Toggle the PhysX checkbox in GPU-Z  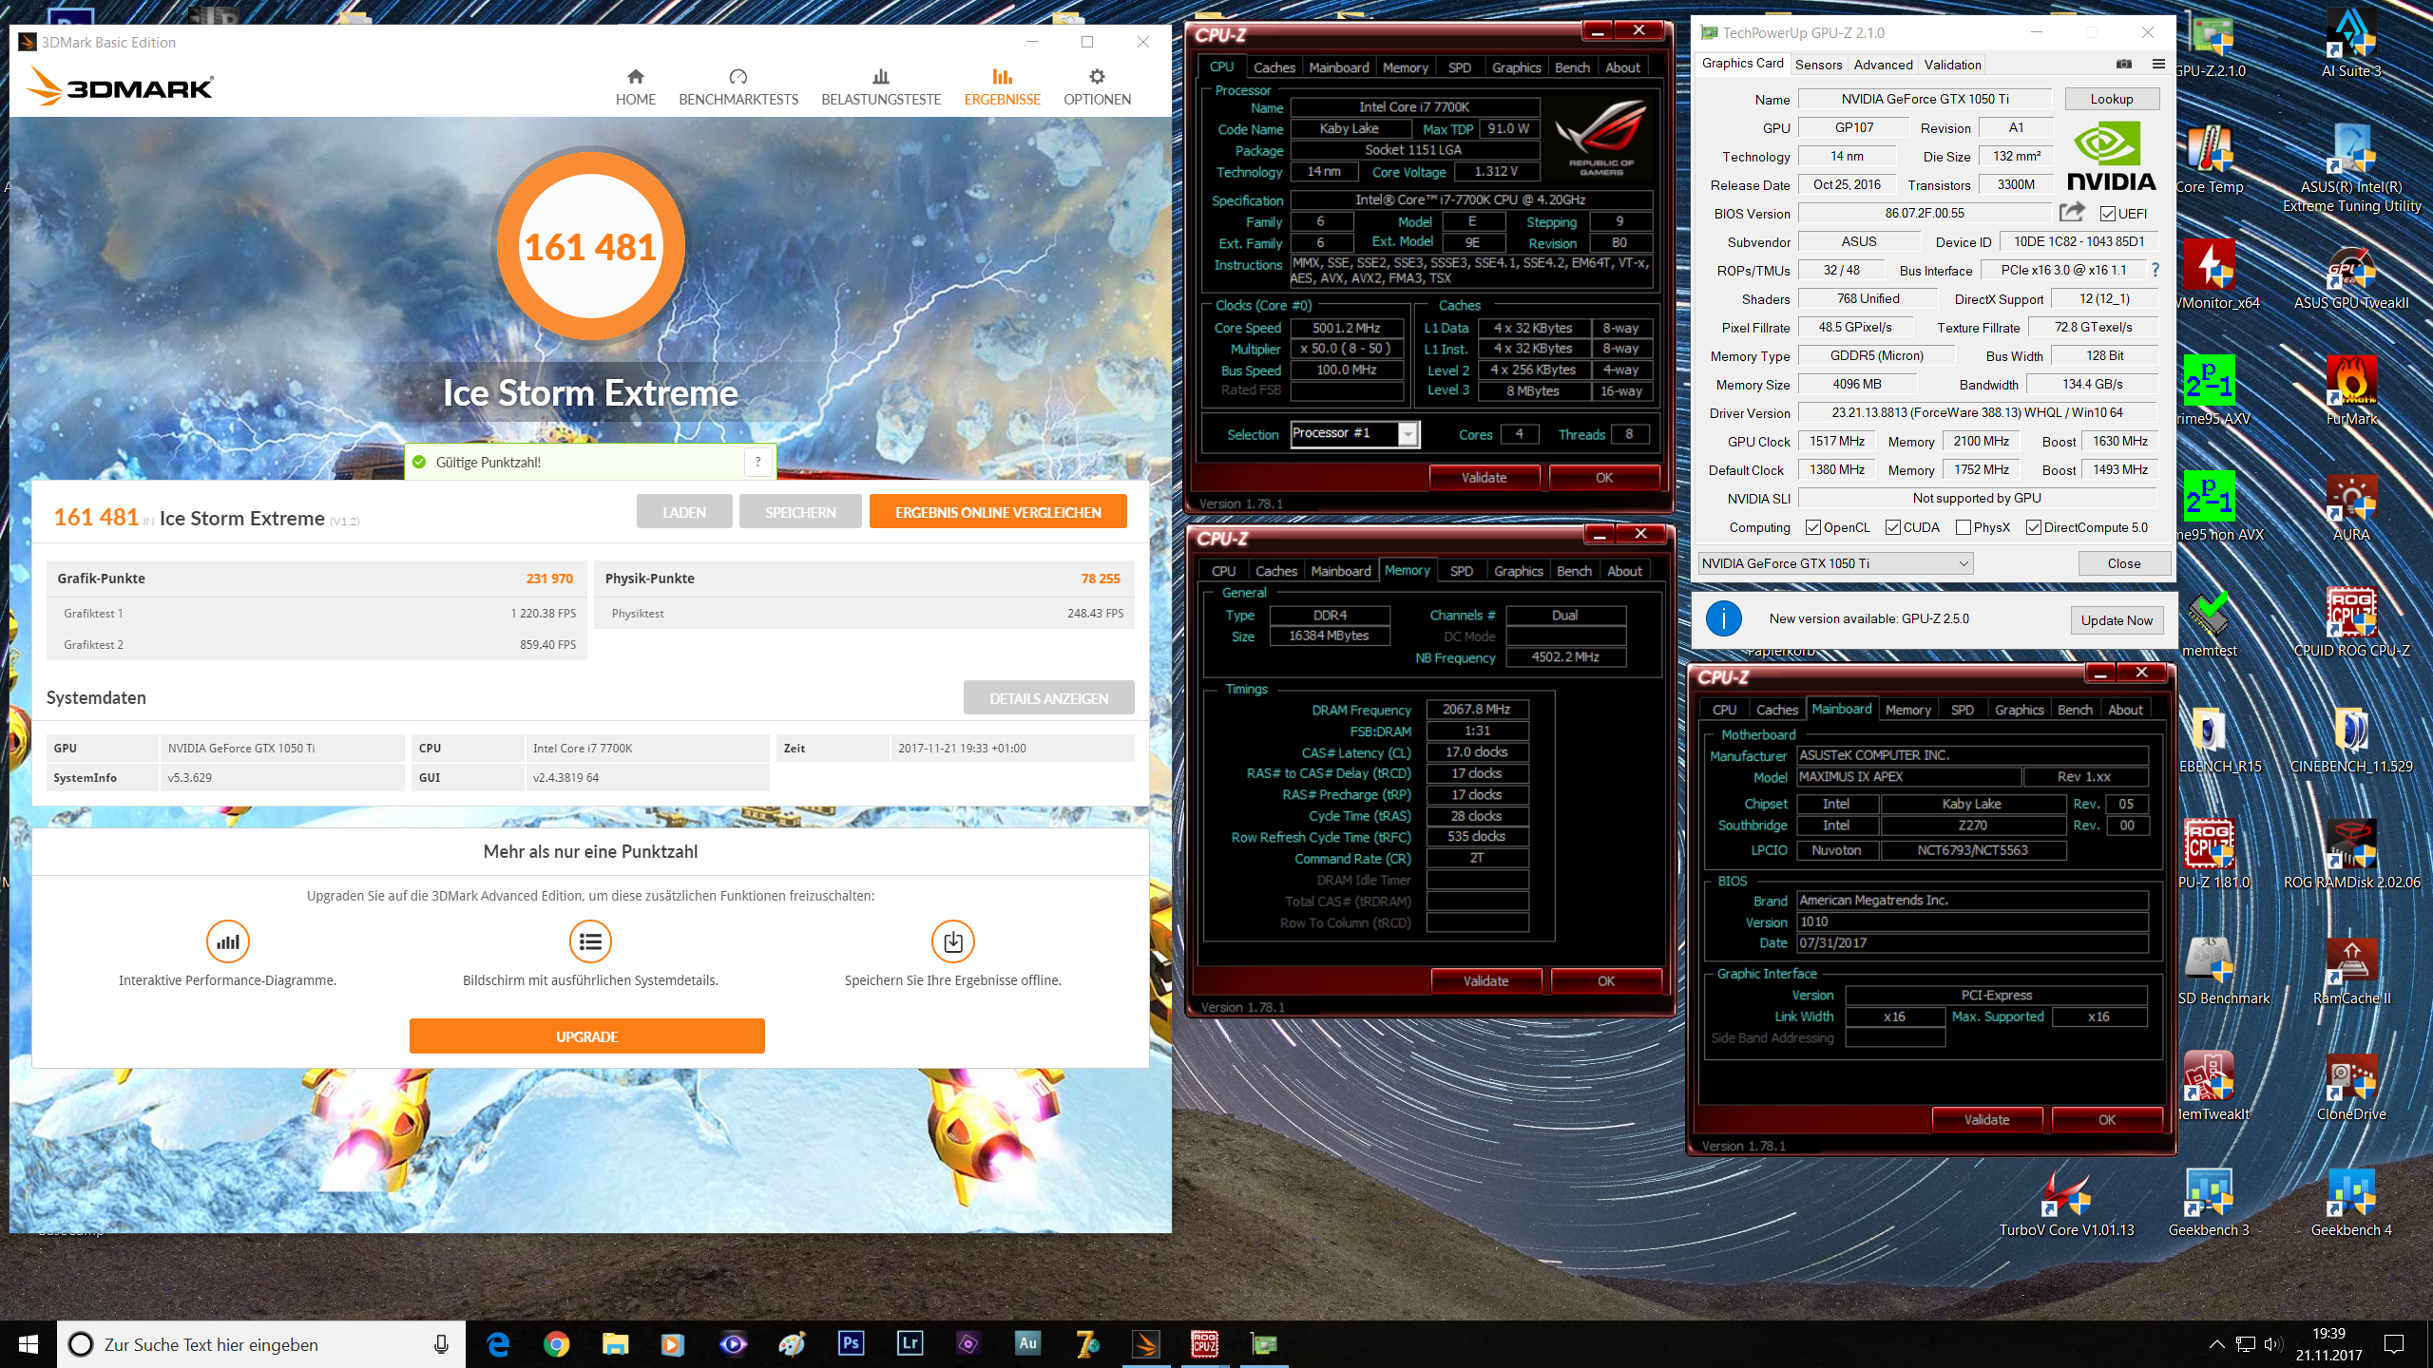coord(1963,527)
